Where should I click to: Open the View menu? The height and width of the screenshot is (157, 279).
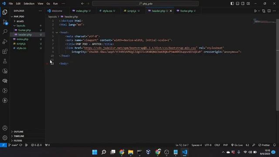41,3
